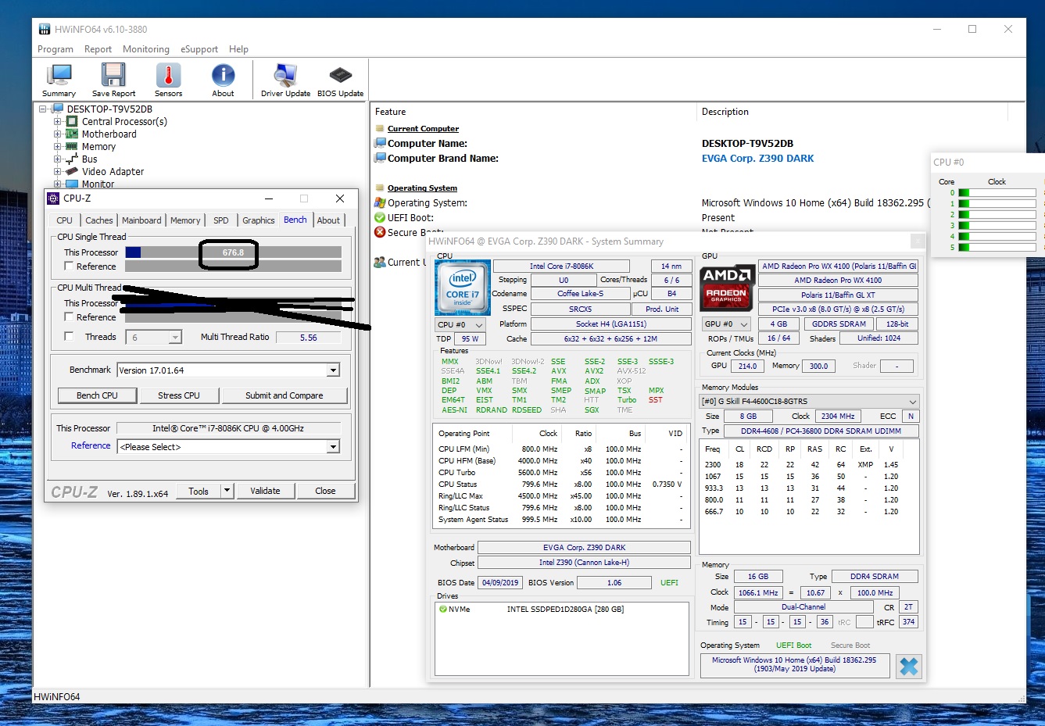Click the Intel Core i7 logo
1045x726 pixels.
[x=462, y=288]
